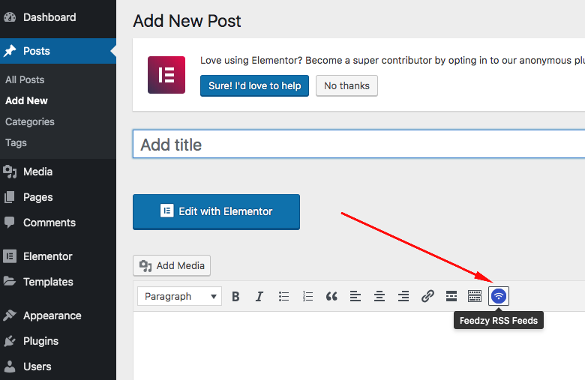Image resolution: width=585 pixels, height=380 pixels.
Task: Open the Media menu label
Action: coord(38,172)
